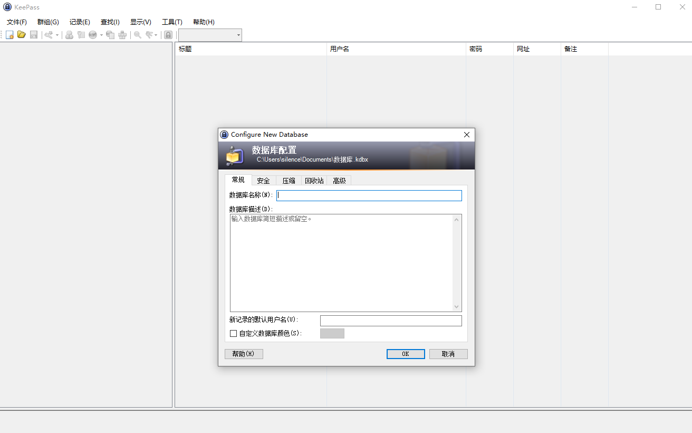Click the Open Database folder icon
Viewport: 692px width, 433px height.
pos(22,35)
